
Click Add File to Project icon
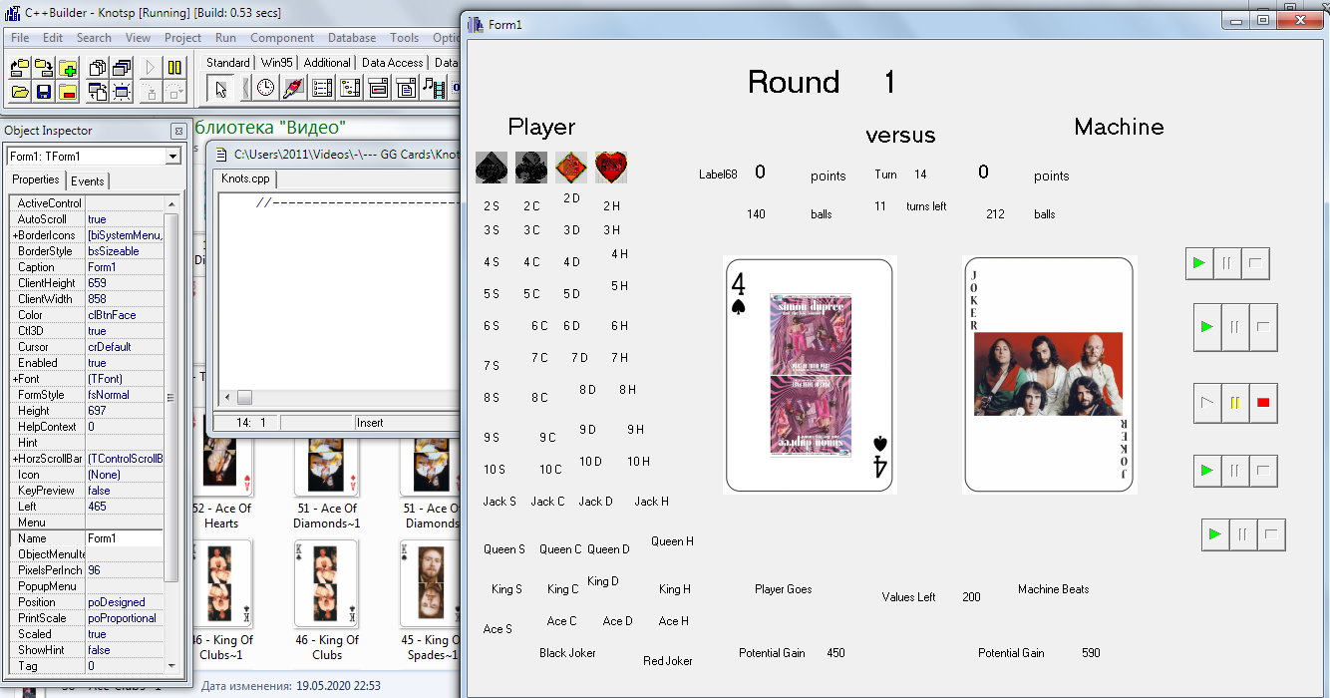pos(68,68)
